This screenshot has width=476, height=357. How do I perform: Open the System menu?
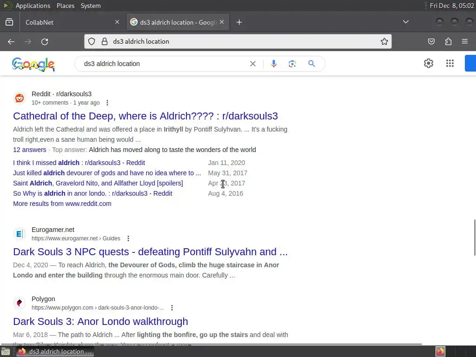[x=91, y=6]
